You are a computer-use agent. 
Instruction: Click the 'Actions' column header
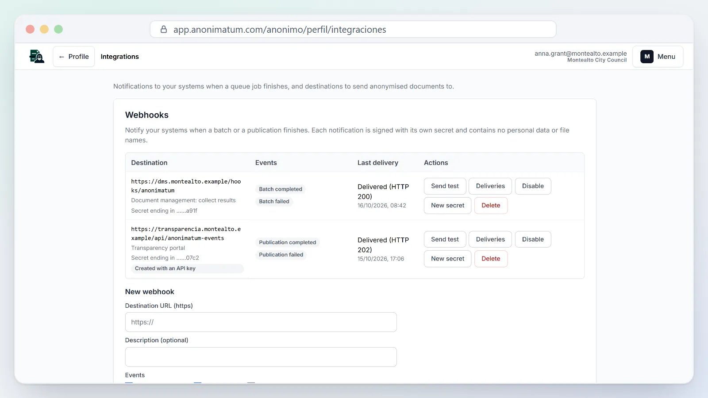(x=436, y=163)
